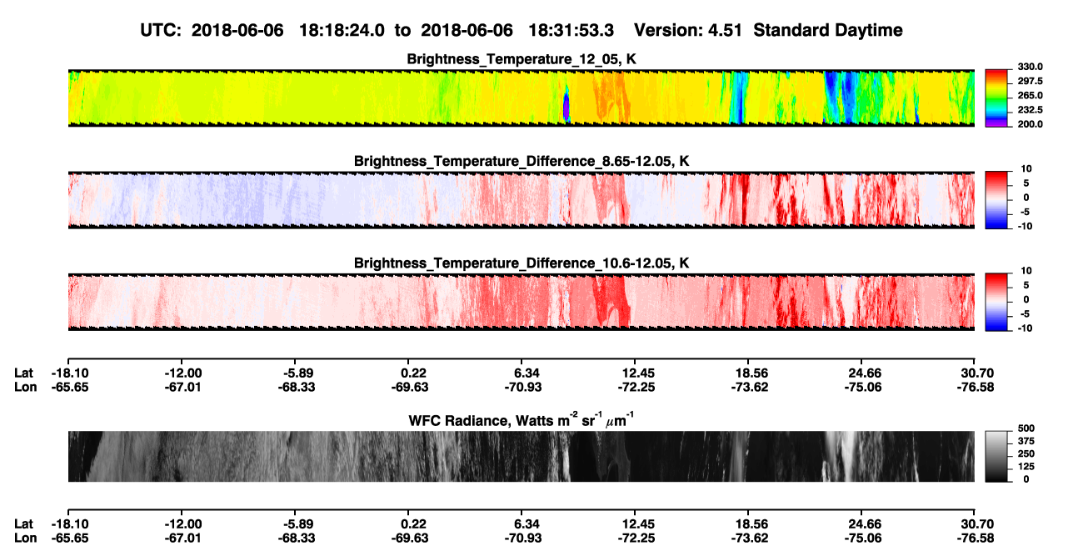Click the 125 value on the grayscale color bar
1083x556 pixels.
pyautogui.click(x=1025, y=466)
